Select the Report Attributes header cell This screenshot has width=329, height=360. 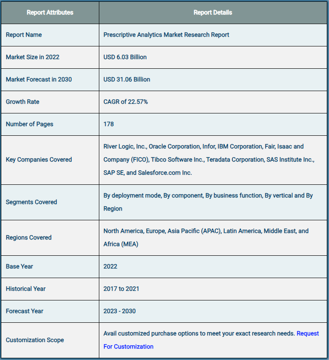50,12
